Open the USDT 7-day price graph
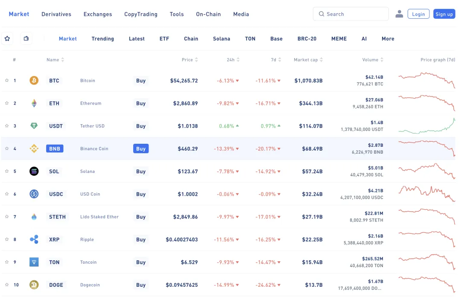The height and width of the screenshot is (297, 461). tap(426, 125)
